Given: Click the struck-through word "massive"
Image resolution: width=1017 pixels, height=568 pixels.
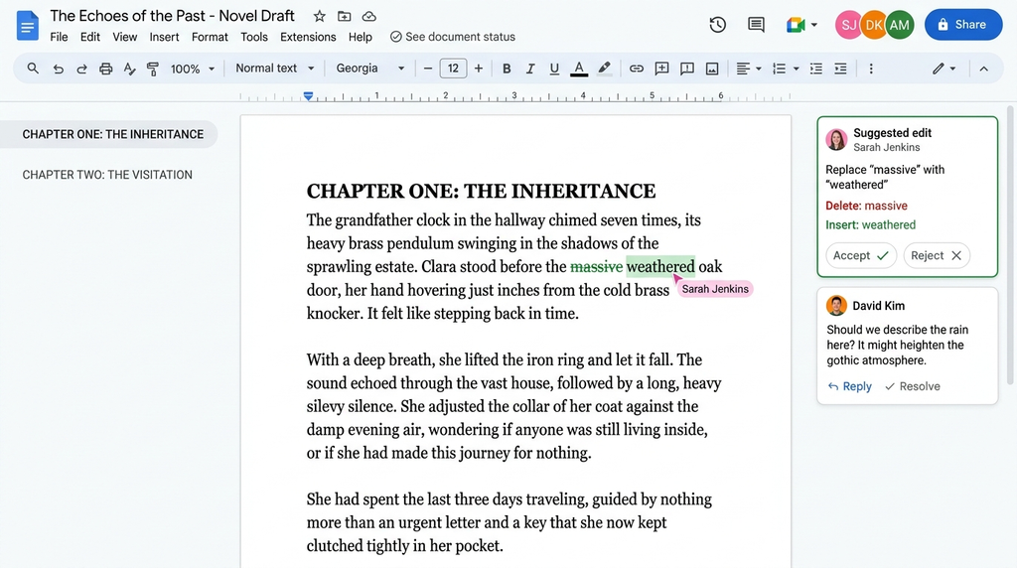Looking at the screenshot, I should [596, 266].
